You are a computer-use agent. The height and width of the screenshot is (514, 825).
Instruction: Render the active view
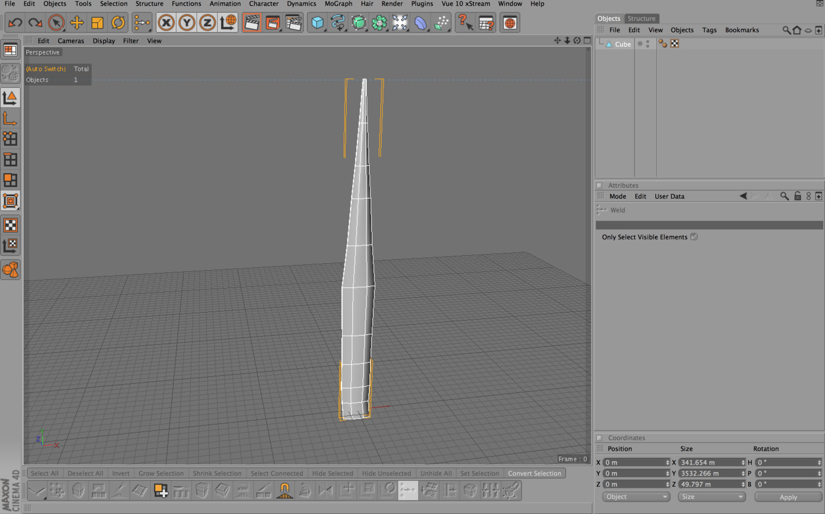click(x=252, y=23)
